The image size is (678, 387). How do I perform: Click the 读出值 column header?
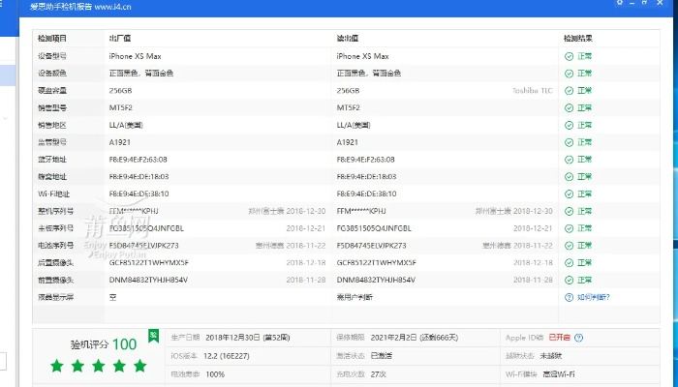click(x=347, y=39)
